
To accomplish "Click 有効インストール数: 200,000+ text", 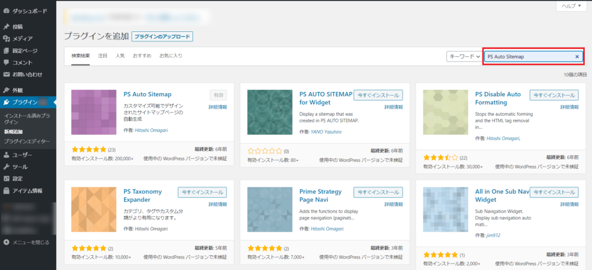I will pos(102,158).
